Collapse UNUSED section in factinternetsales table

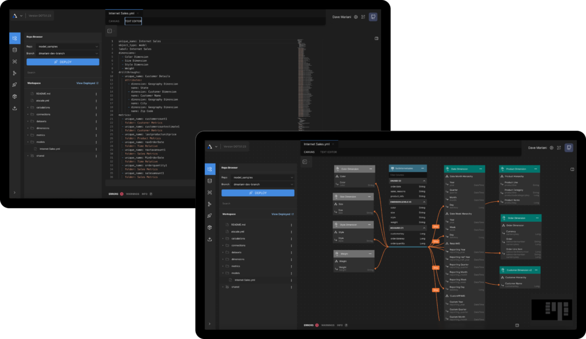click(x=424, y=181)
